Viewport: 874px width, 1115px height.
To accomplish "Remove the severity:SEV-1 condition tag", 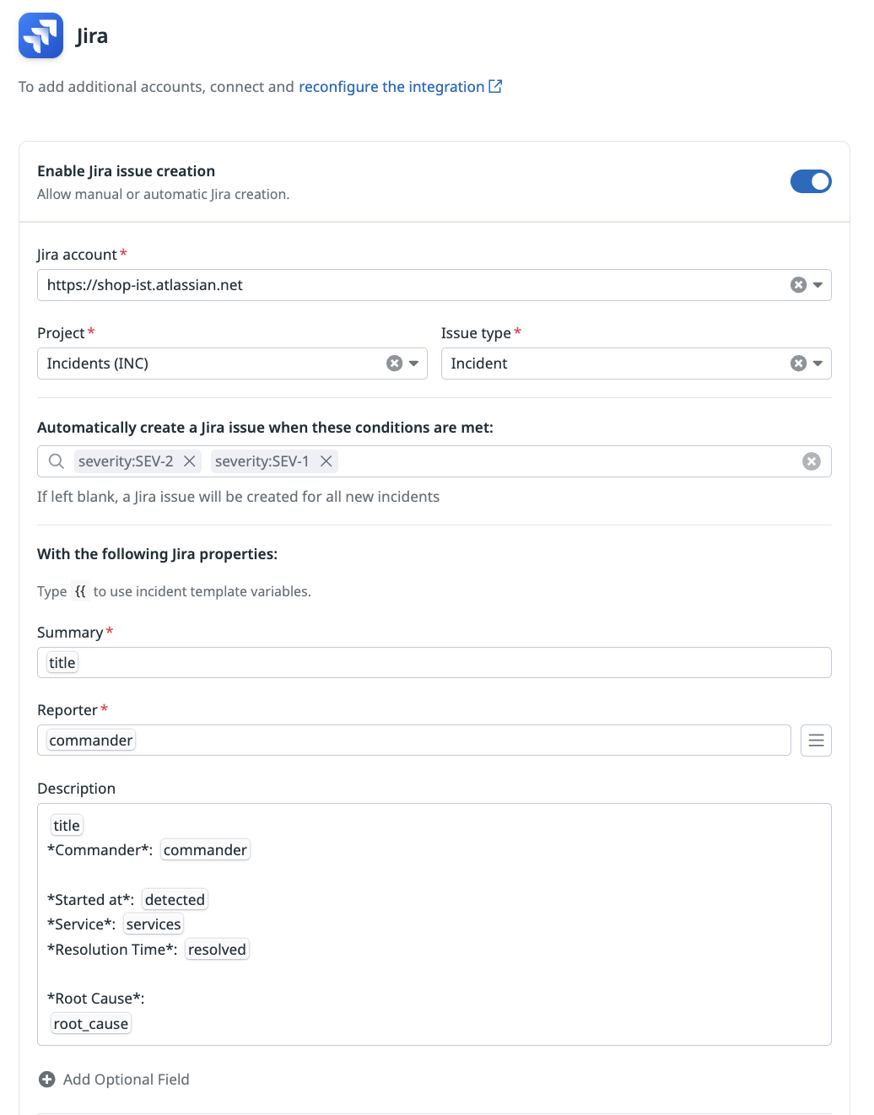I will coord(326,461).
